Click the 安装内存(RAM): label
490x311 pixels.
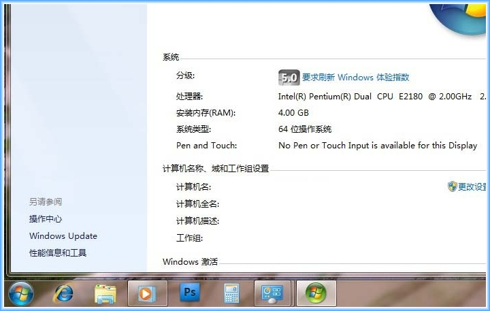point(206,112)
